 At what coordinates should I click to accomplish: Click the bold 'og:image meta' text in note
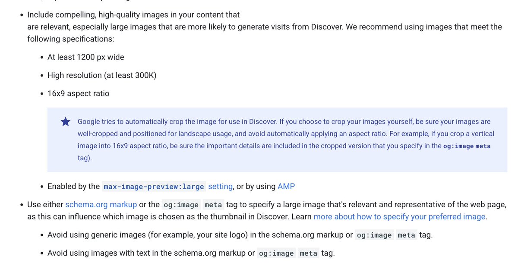pos(467,146)
